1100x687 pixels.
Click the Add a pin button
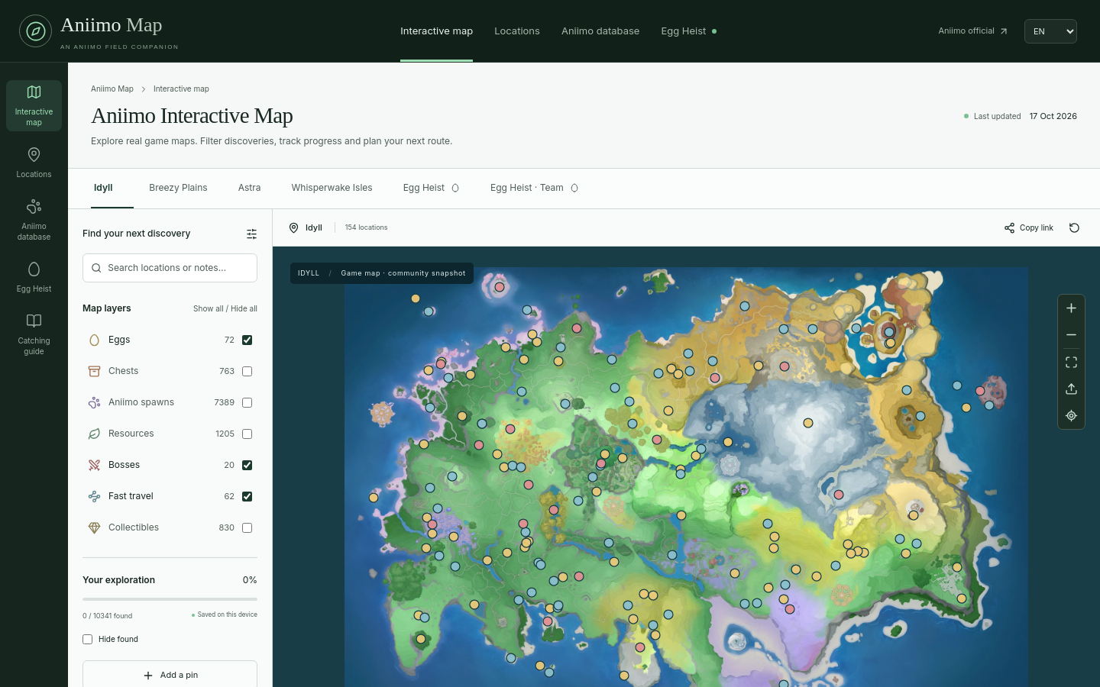170,675
